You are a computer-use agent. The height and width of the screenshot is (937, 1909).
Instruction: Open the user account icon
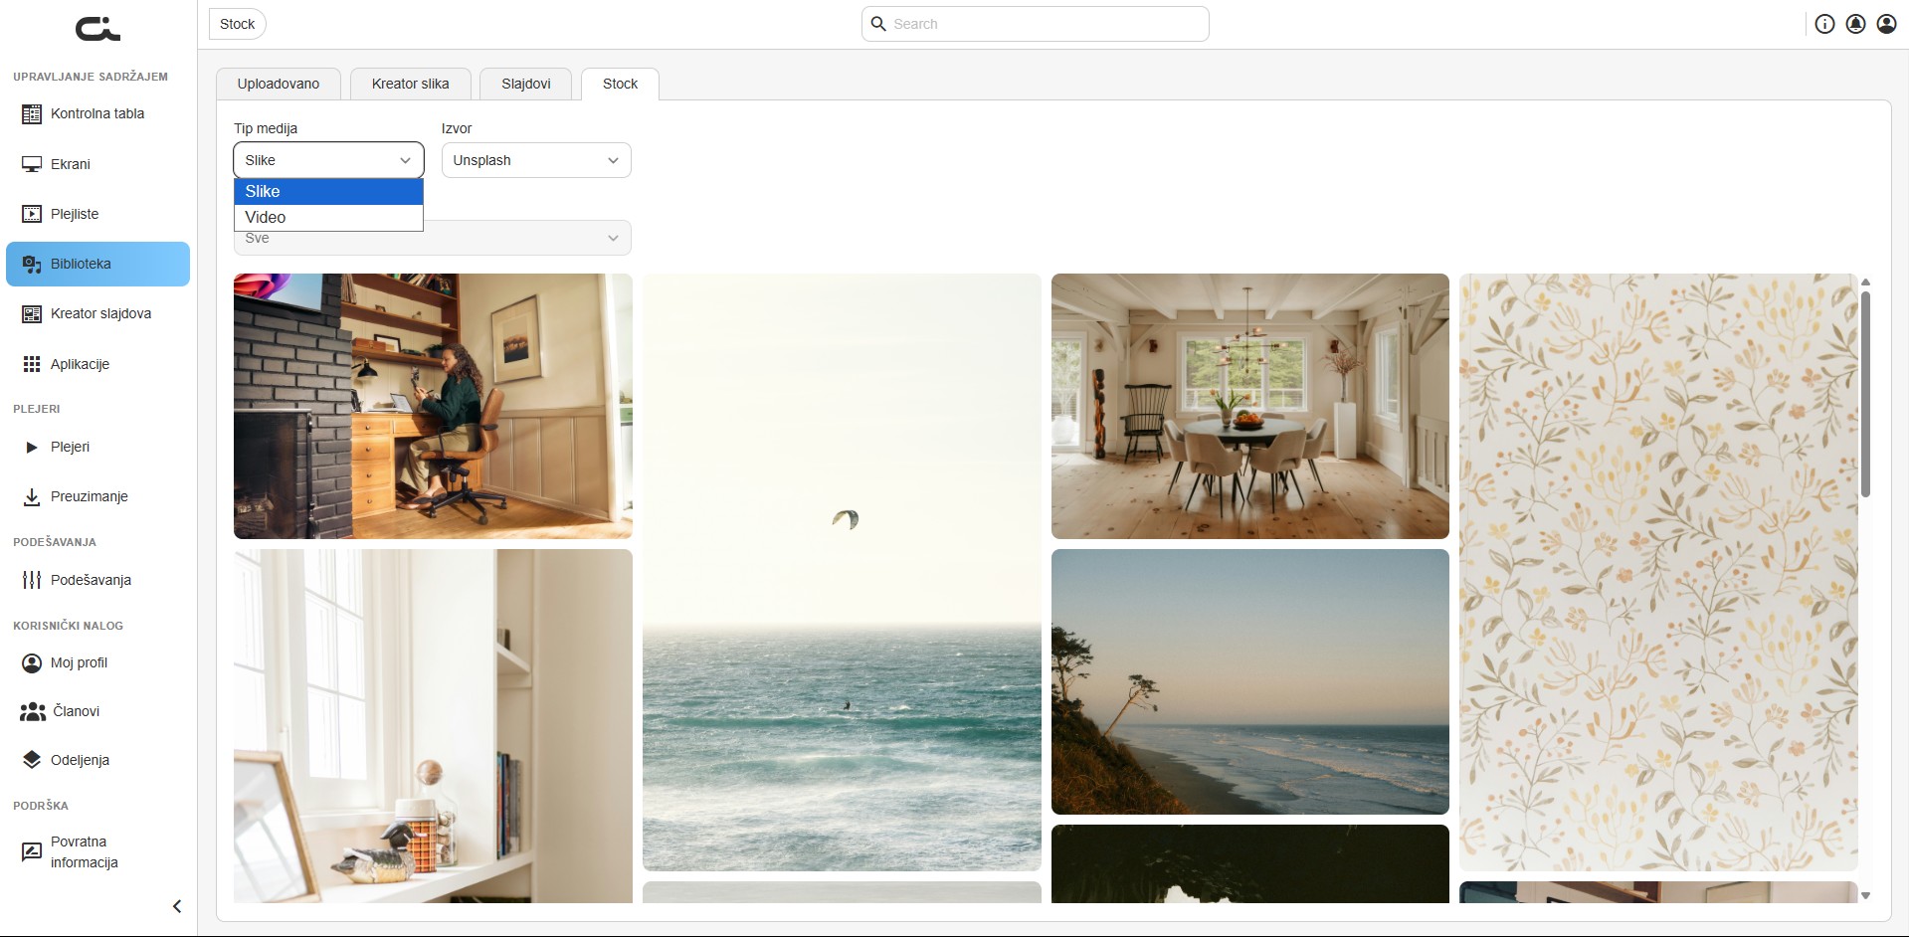pos(1886,24)
